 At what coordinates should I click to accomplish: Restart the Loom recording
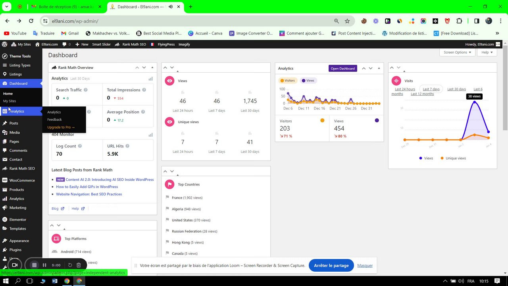pos(70,265)
